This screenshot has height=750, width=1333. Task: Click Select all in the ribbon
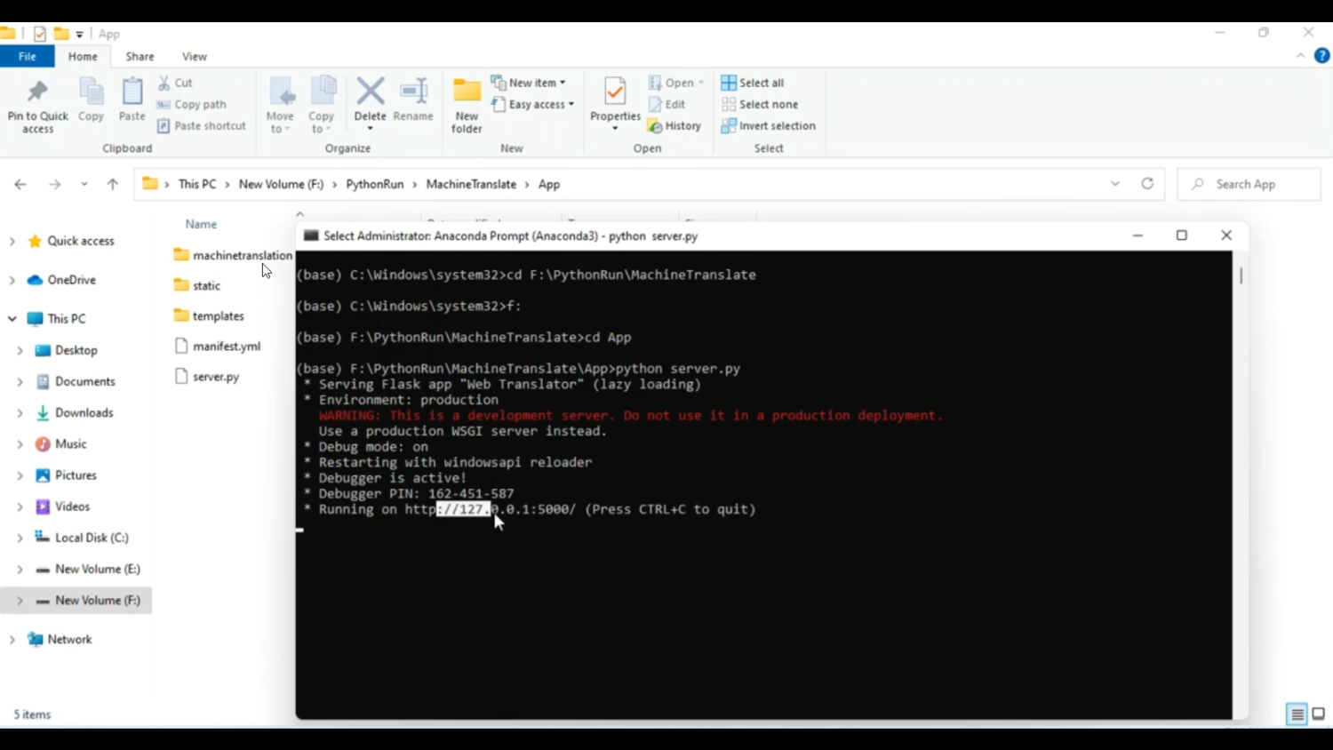click(752, 83)
